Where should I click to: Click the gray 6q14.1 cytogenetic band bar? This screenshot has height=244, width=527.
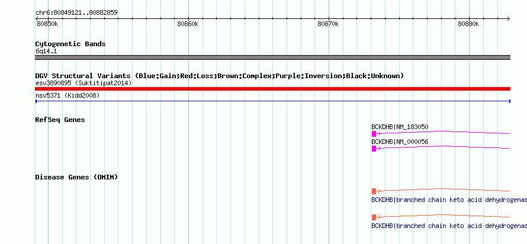272,57
